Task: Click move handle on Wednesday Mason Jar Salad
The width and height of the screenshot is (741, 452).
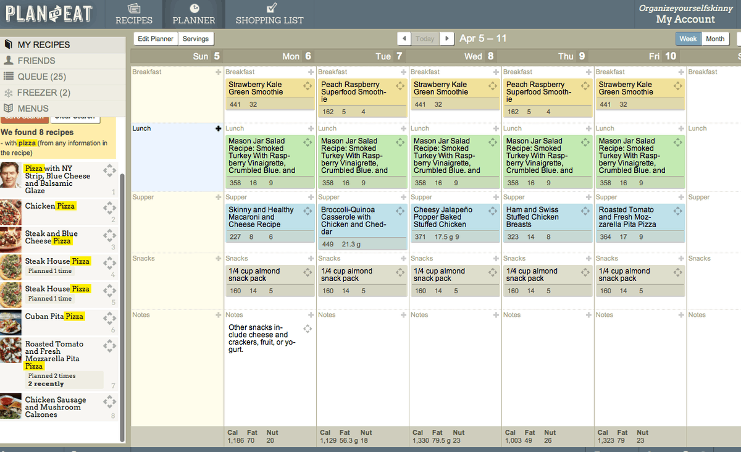Action: click(x=493, y=142)
